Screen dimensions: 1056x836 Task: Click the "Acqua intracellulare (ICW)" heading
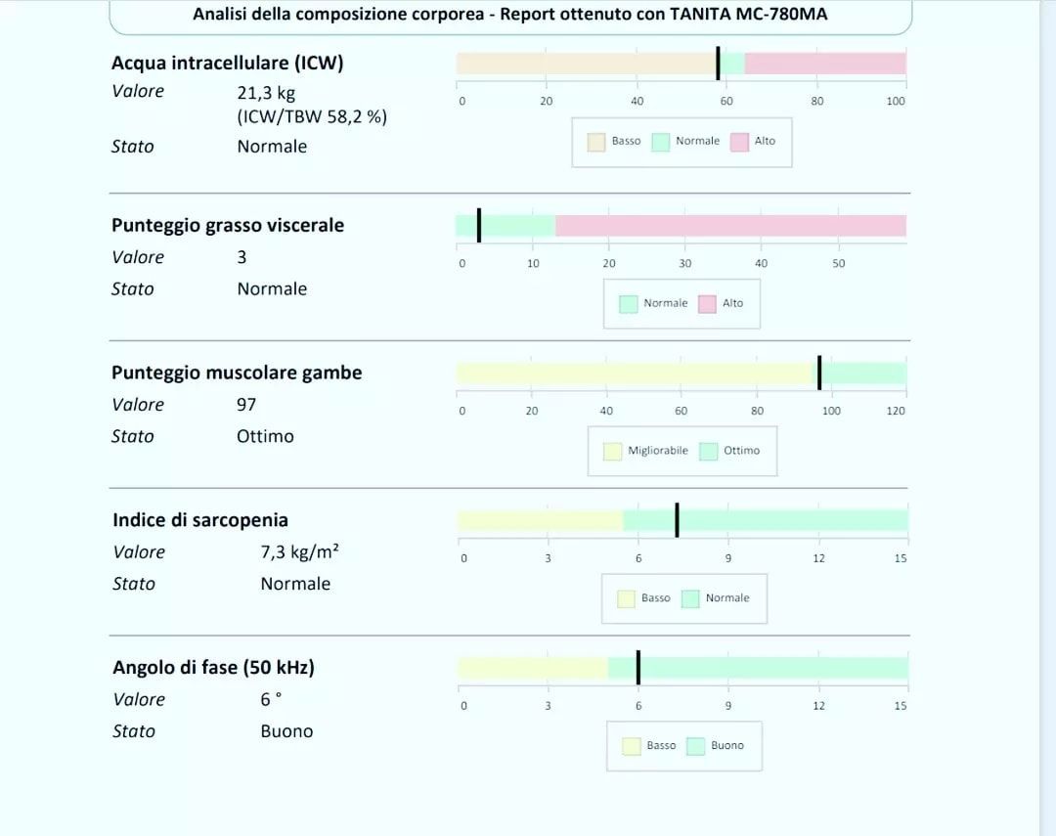[227, 64]
